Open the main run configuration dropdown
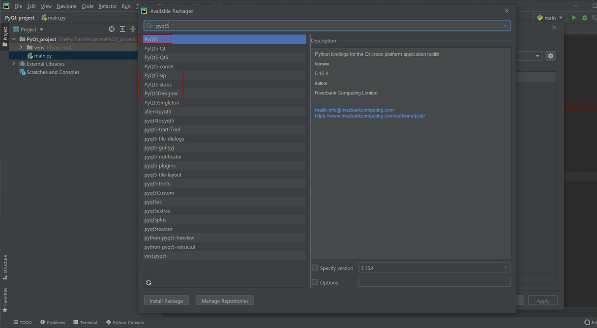The image size is (597, 328). [549, 18]
